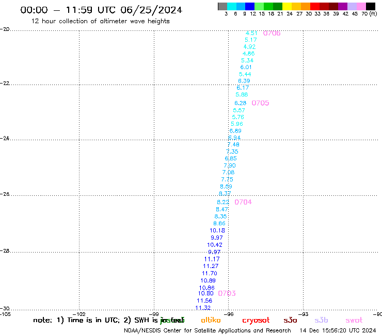Screen dimensions: 382x335
Task: Click the cyan swatch in the color scale
Action: (232, 6)
